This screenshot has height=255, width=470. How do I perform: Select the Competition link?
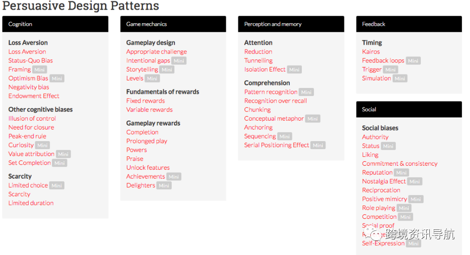(x=379, y=217)
